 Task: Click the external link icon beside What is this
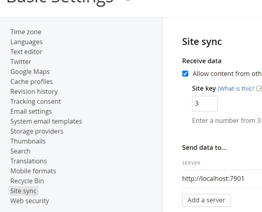(259, 89)
